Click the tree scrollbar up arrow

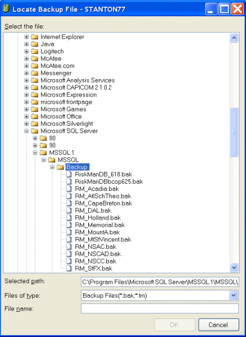pos(234,38)
